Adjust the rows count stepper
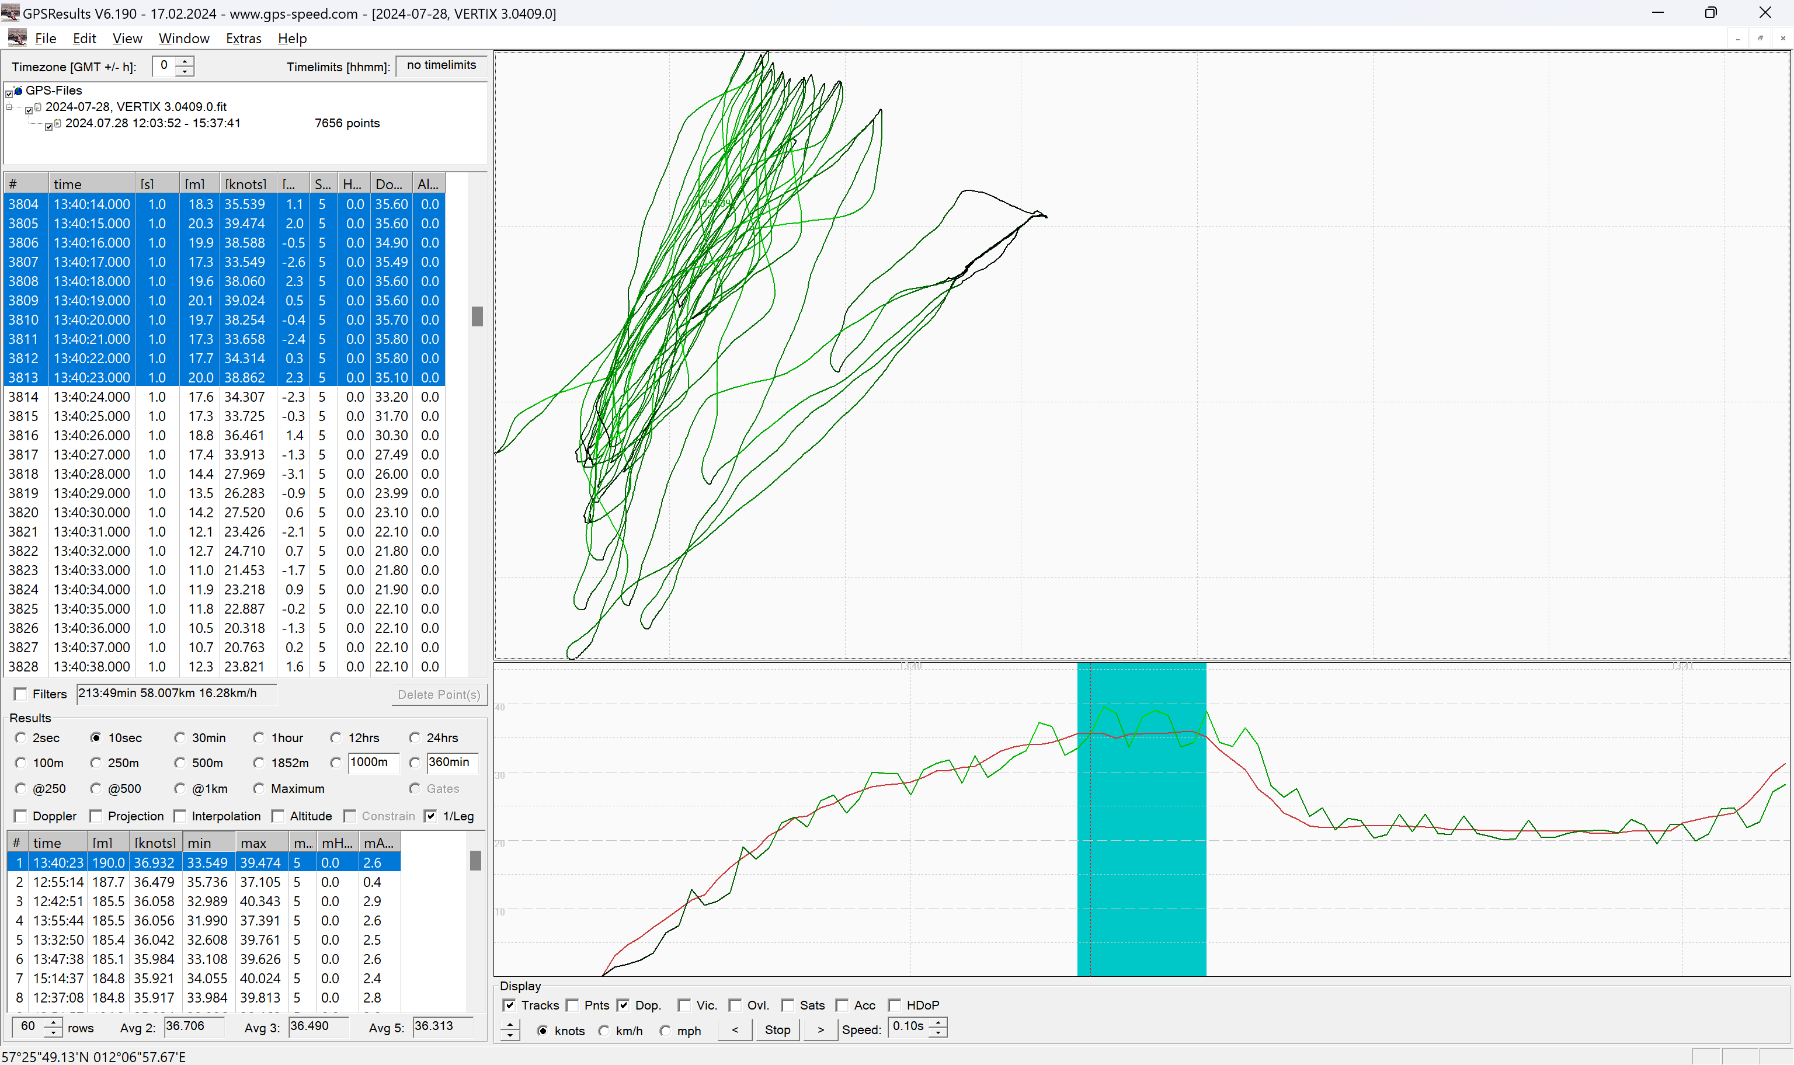1794x1065 pixels. coord(53,1027)
